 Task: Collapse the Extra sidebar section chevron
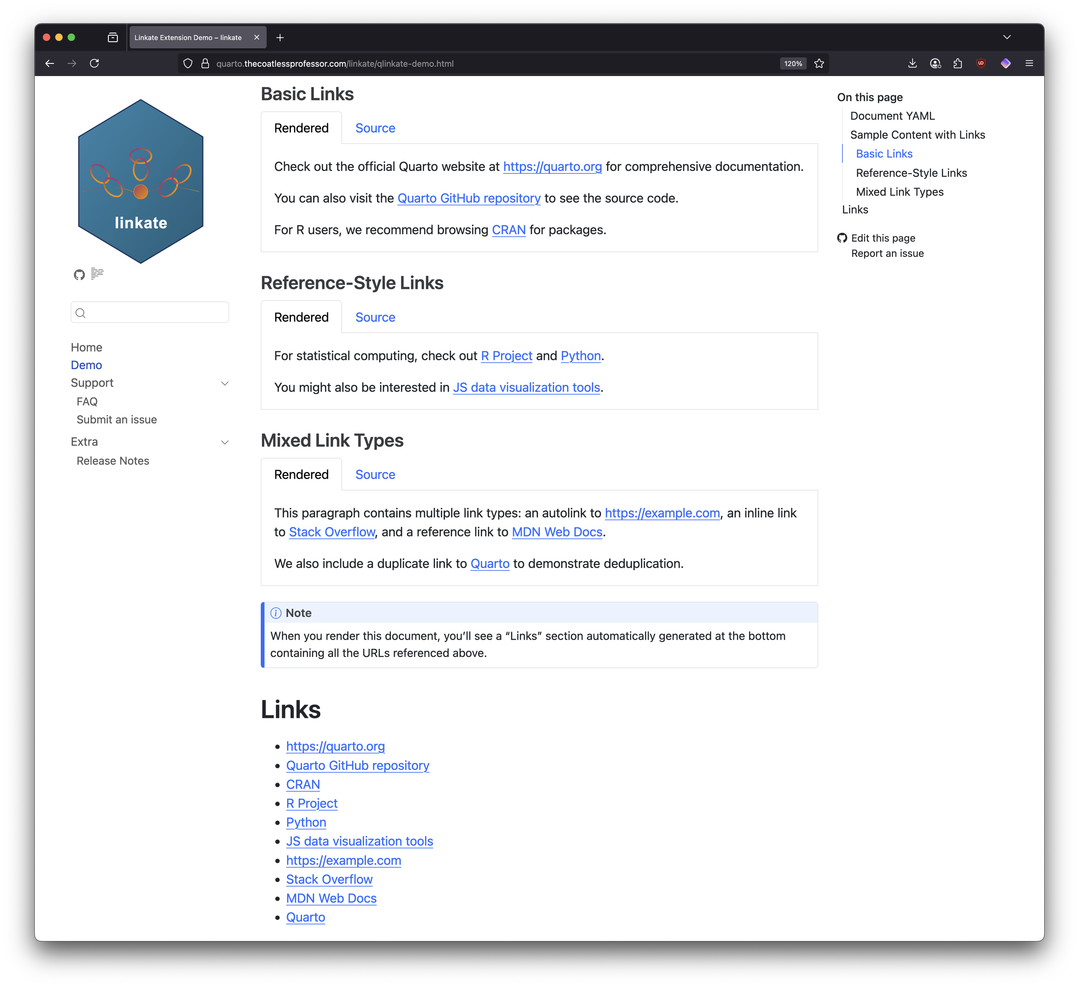[x=225, y=442]
